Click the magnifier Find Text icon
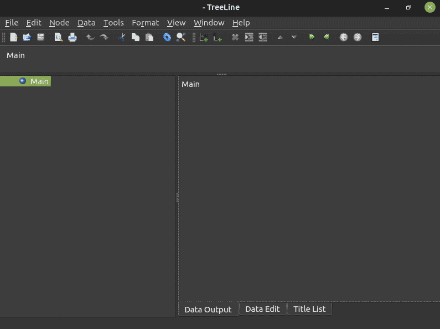The width and height of the screenshot is (440, 329). 181,37
